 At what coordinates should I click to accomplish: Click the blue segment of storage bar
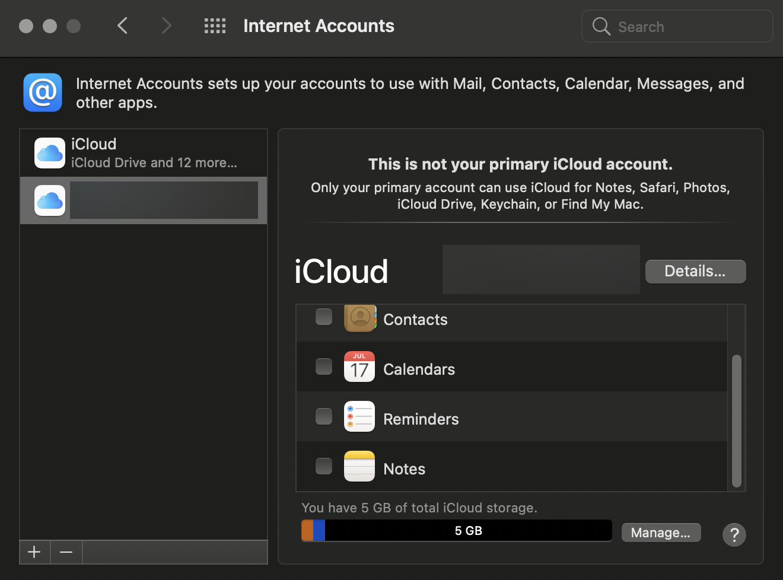pos(319,530)
